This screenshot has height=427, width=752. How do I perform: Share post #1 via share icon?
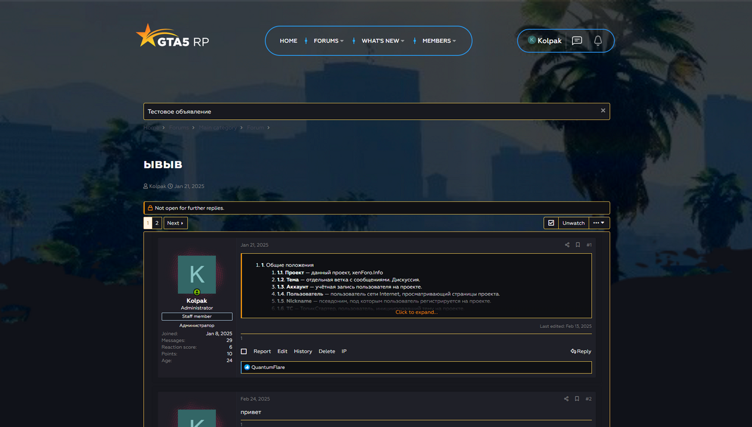click(x=567, y=245)
